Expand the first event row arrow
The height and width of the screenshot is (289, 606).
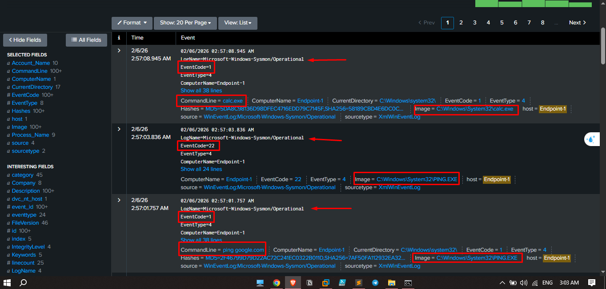coord(119,50)
